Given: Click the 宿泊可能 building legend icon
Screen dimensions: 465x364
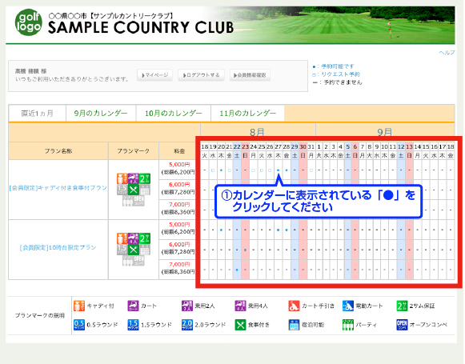Looking at the screenshot, I should 294,325.
